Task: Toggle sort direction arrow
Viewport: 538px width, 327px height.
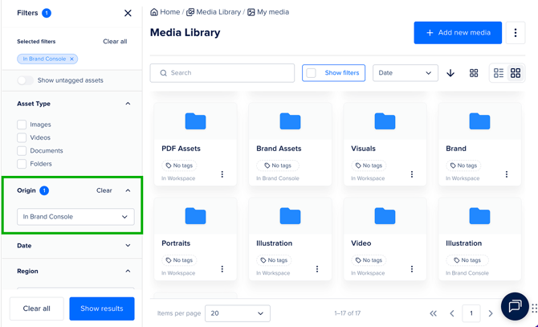Action: (x=450, y=73)
